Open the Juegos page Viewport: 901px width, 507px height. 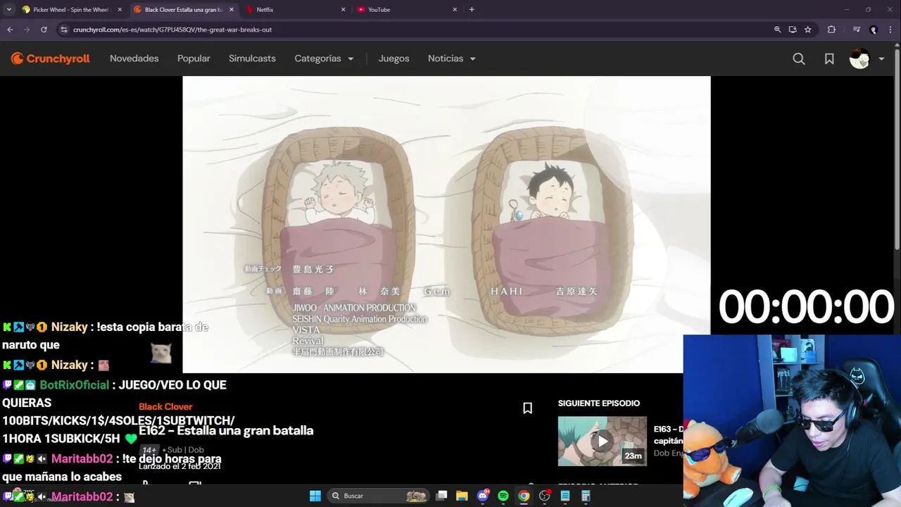pyautogui.click(x=393, y=58)
